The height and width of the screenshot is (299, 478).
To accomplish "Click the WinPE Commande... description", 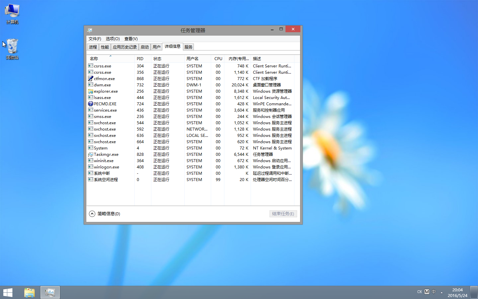I will coord(272,104).
